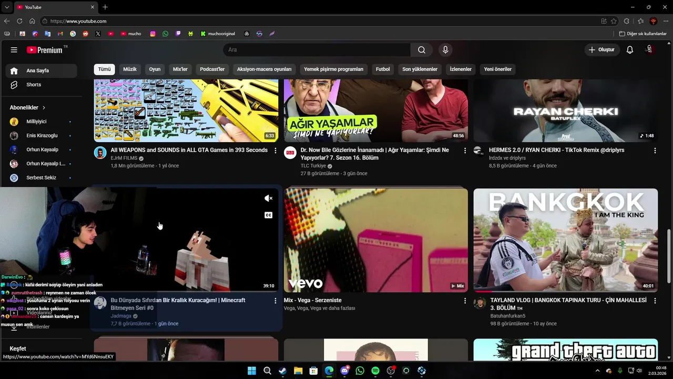Open browser extensions puzzle icon
This screenshot has height=379, width=673.
tap(627, 21)
